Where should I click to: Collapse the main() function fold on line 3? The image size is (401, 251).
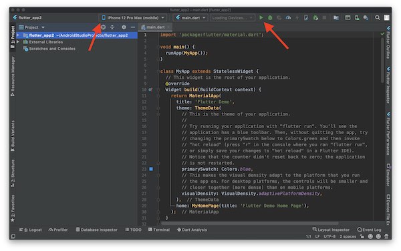[158, 47]
